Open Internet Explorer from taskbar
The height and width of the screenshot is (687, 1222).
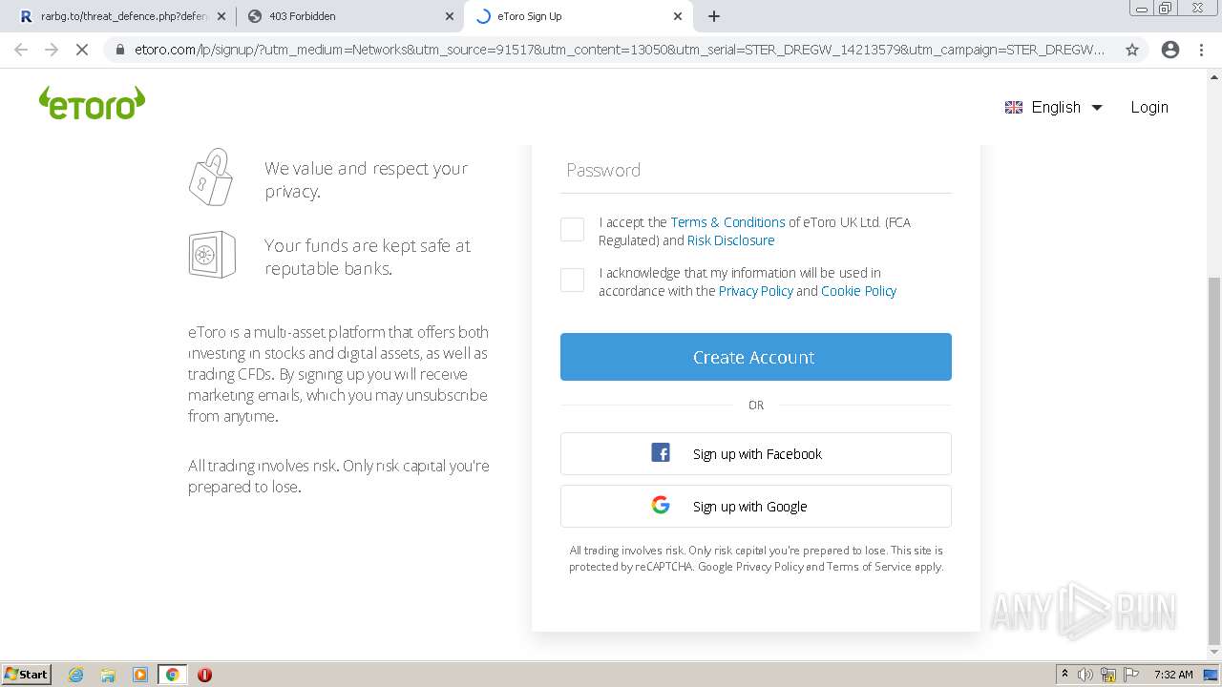pos(75,675)
